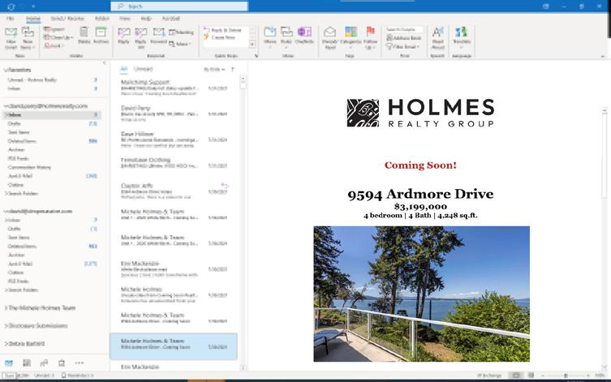Switch to the Folder ribbon tab
The width and height of the screenshot is (611, 382).
[x=101, y=19]
